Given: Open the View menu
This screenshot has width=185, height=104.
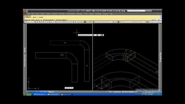Looking at the screenshot, I should [37, 14].
